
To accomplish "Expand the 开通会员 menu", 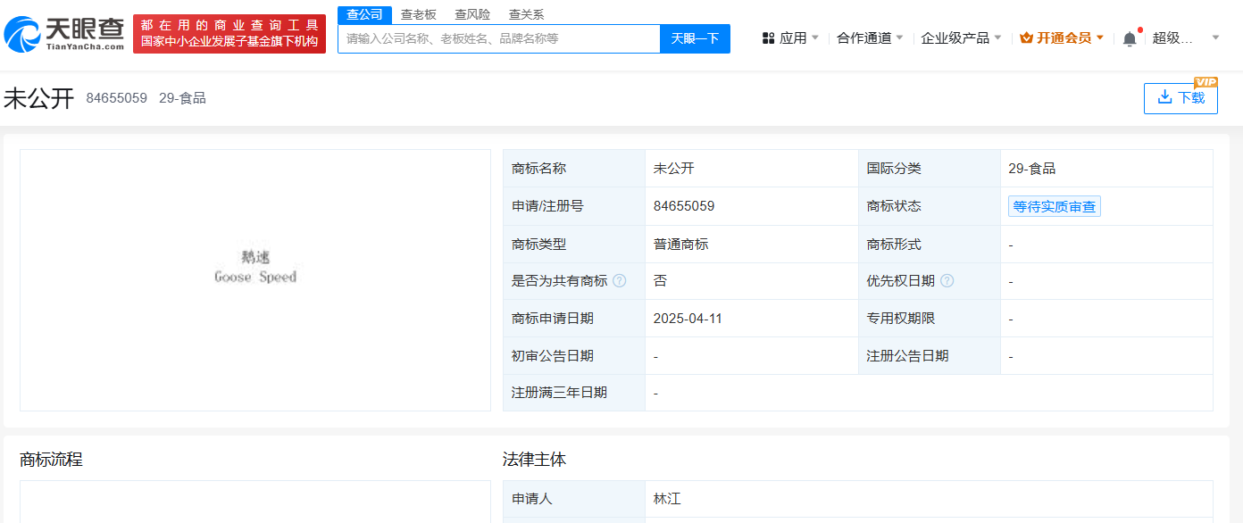I will coord(1063,38).
